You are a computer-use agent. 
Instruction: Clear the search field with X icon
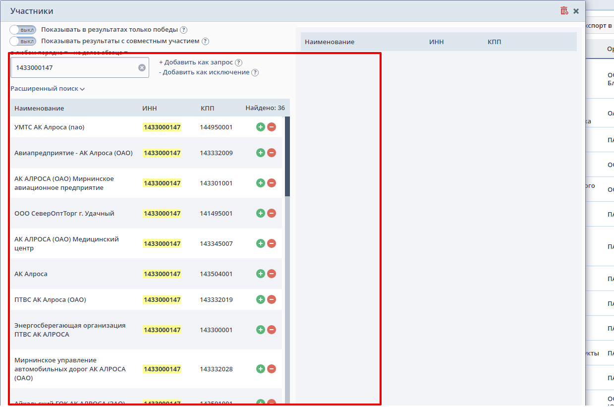[x=142, y=67]
